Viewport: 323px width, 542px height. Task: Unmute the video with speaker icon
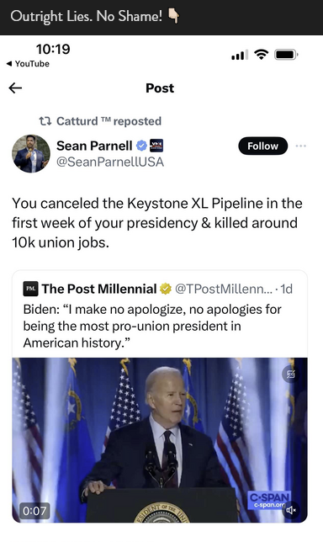click(x=291, y=510)
